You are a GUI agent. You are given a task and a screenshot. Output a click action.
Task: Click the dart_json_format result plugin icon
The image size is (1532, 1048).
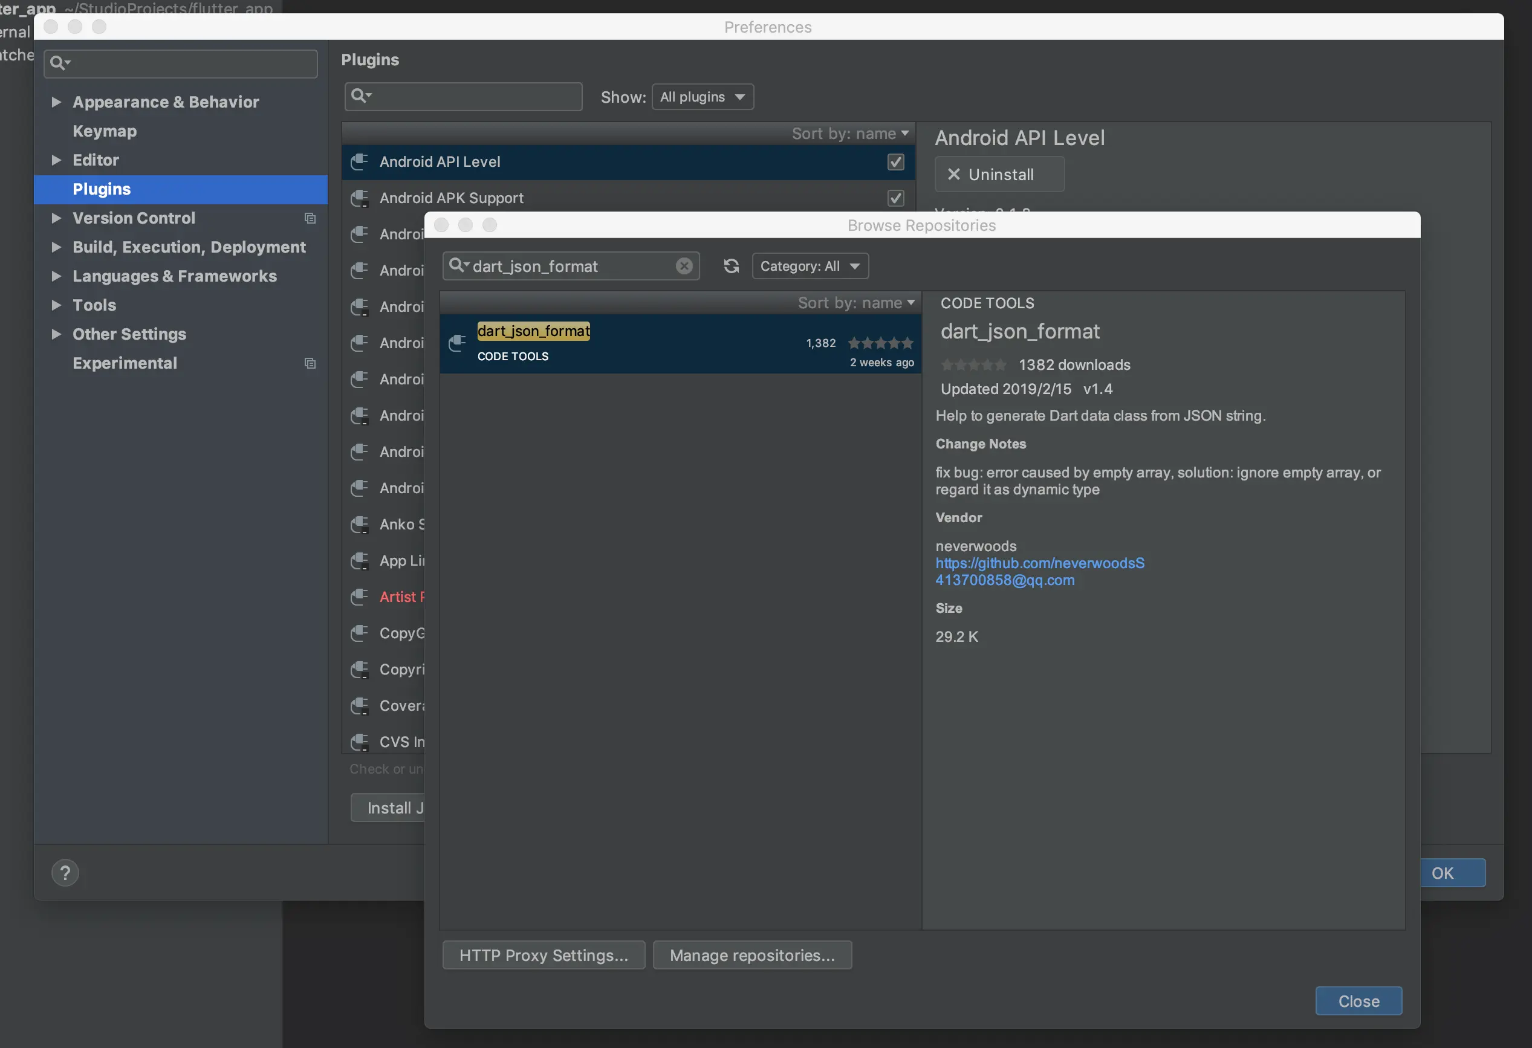(457, 343)
